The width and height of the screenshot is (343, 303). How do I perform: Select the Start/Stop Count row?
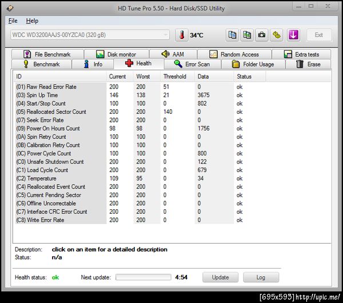click(x=140, y=103)
